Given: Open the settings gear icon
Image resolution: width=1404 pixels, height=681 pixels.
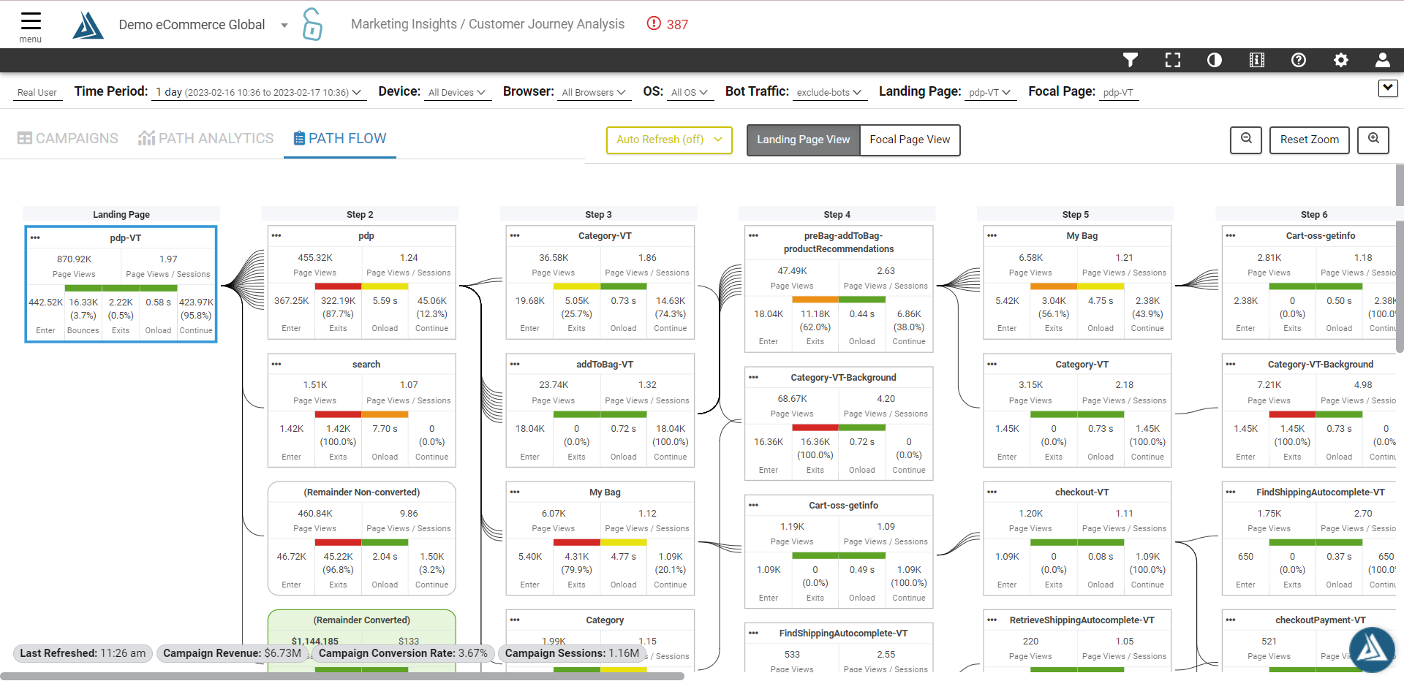Looking at the screenshot, I should [1341, 60].
